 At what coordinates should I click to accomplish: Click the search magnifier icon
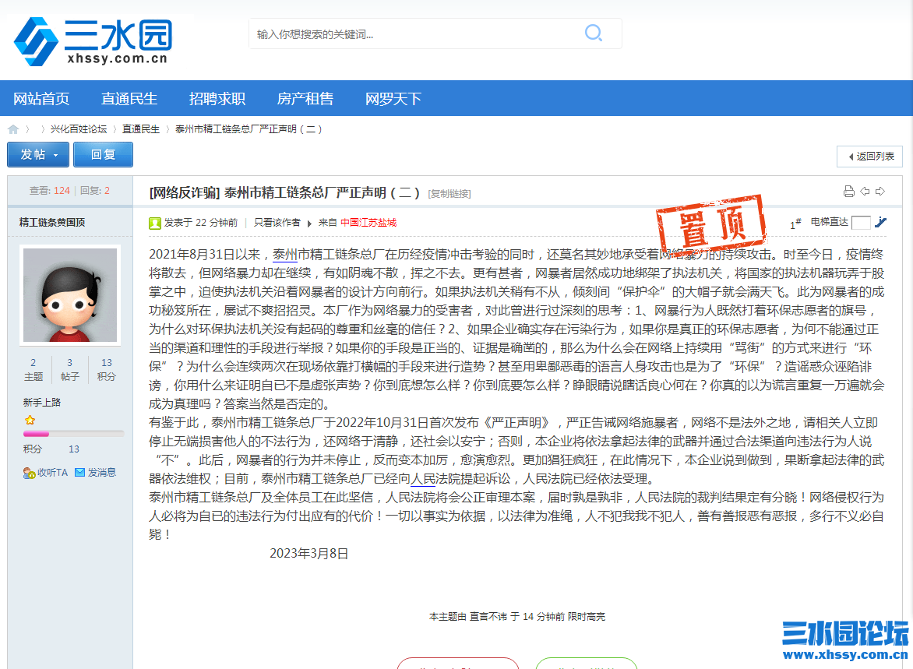pyautogui.click(x=593, y=33)
